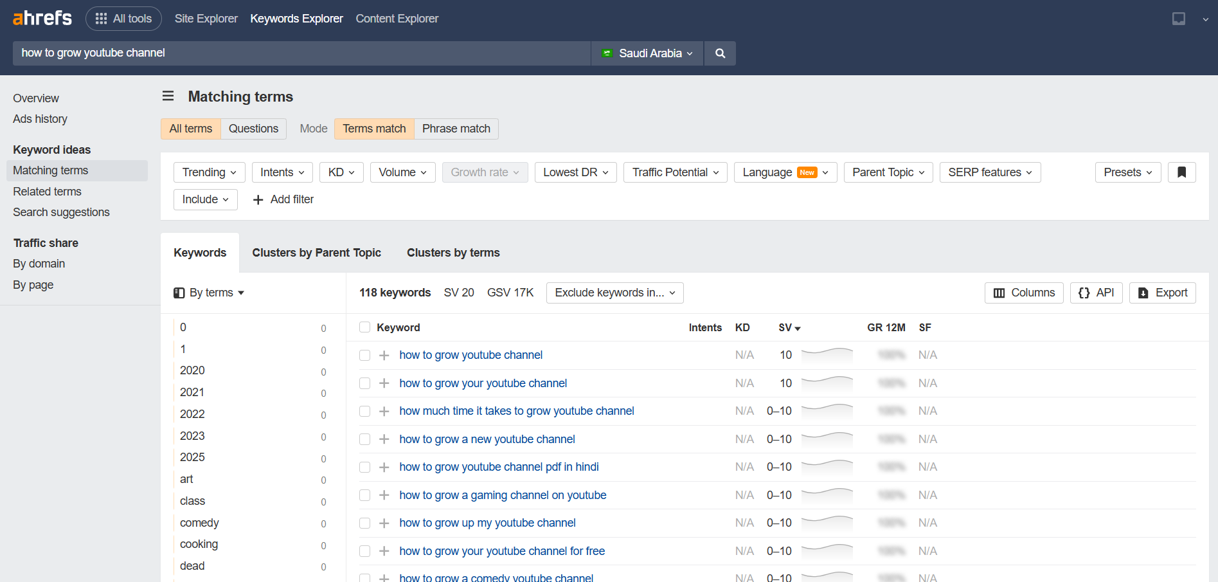
Task: Open the Language filter dropdown
Action: [x=785, y=172]
